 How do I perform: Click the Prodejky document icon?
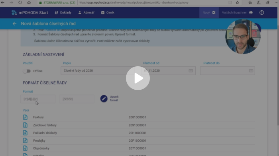25,141
